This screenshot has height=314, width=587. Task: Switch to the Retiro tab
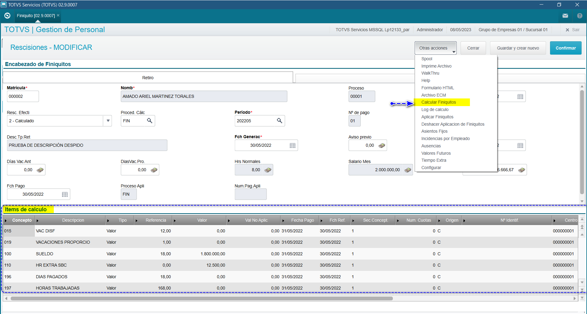coord(148,78)
